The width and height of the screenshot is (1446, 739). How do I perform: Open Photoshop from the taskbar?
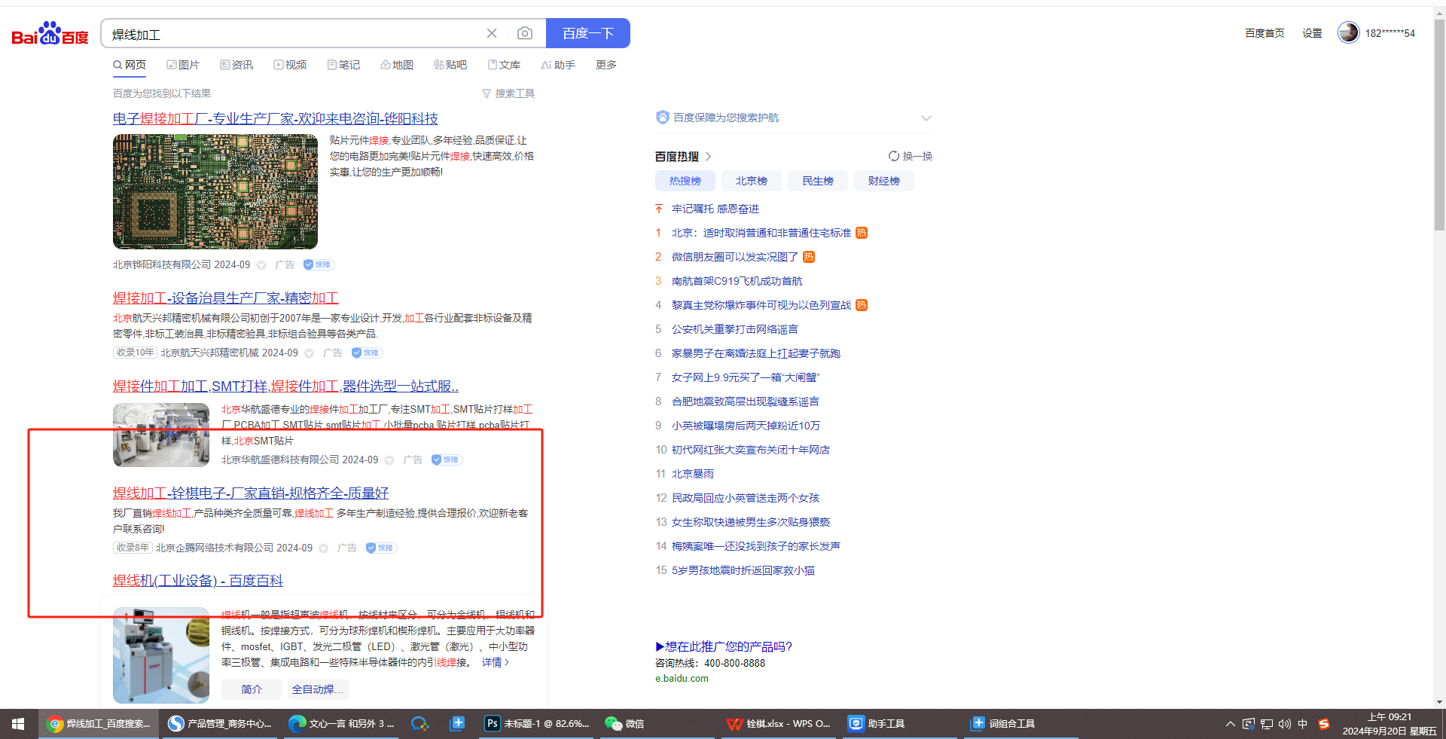click(536, 724)
